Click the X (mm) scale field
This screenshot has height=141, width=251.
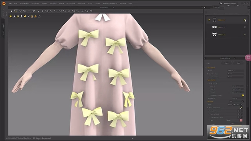[x=238, y=86]
